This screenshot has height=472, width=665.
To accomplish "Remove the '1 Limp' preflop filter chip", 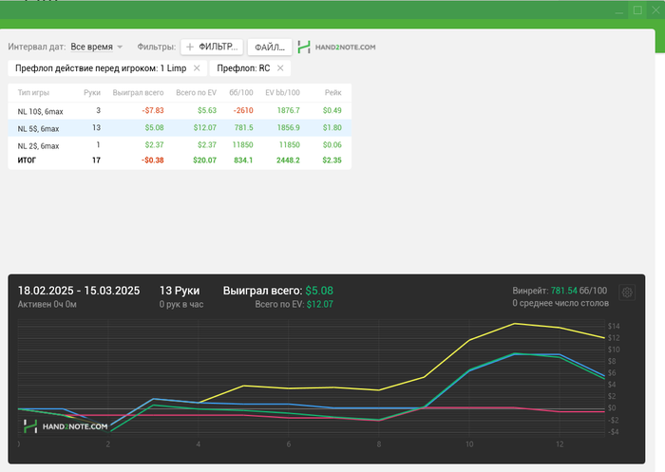I will coord(197,68).
